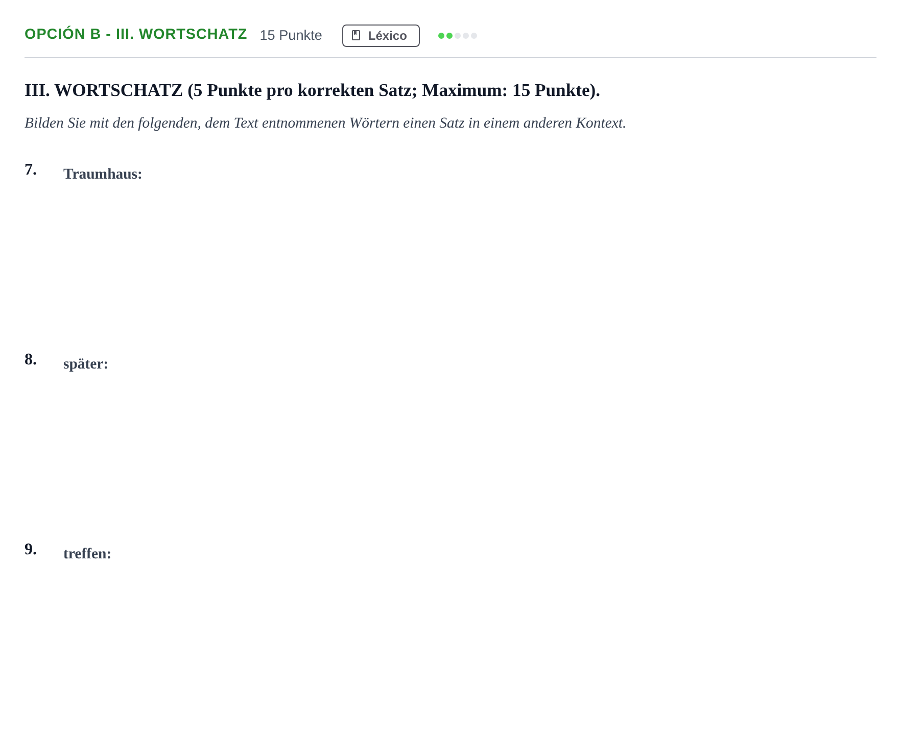Click the book icon in Léxico badge

356,36
